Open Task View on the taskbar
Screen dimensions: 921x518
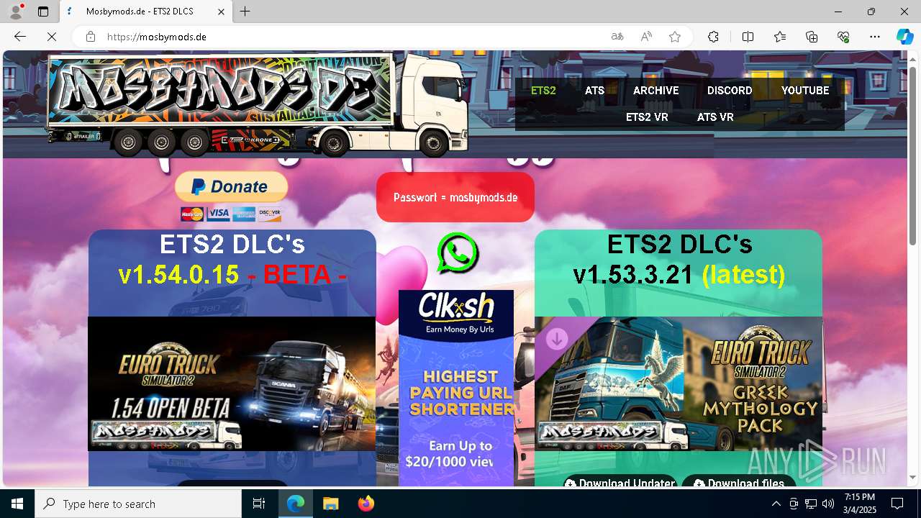(259, 504)
